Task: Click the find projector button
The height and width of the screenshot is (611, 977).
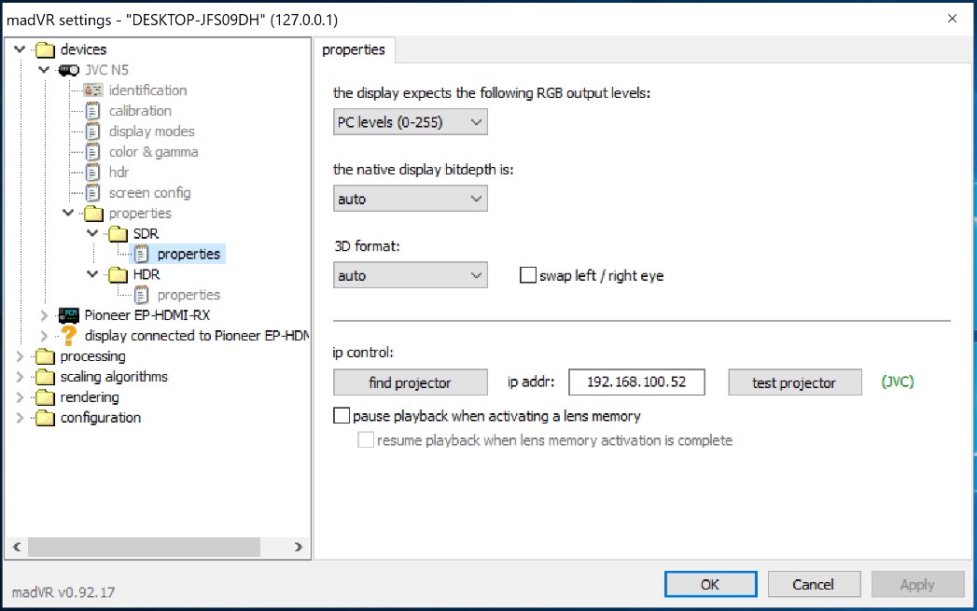Action: point(410,382)
